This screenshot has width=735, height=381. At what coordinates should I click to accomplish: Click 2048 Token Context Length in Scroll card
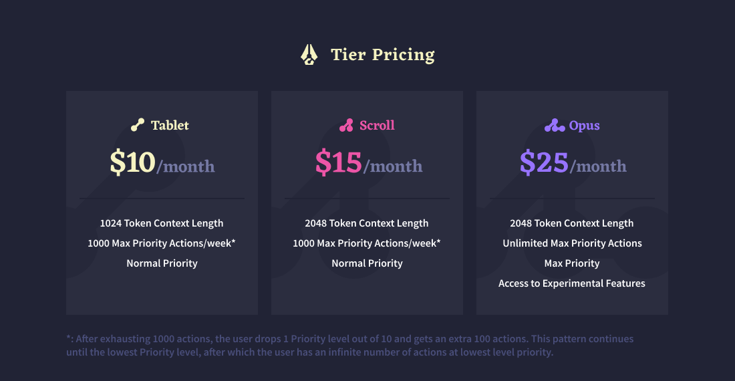pyautogui.click(x=367, y=223)
